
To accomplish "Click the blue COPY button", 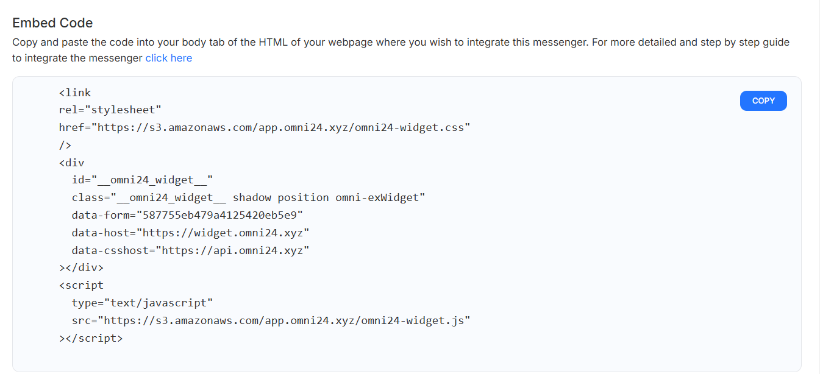I will pyautogui.click(x=763, y=101).
